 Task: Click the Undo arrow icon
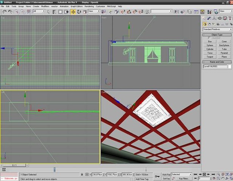tap(4, 12)
